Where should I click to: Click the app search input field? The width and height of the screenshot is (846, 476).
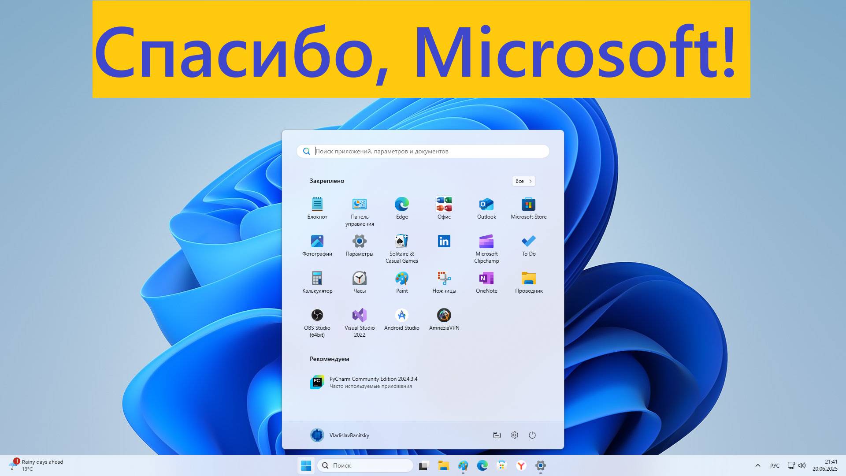(422, 151)
